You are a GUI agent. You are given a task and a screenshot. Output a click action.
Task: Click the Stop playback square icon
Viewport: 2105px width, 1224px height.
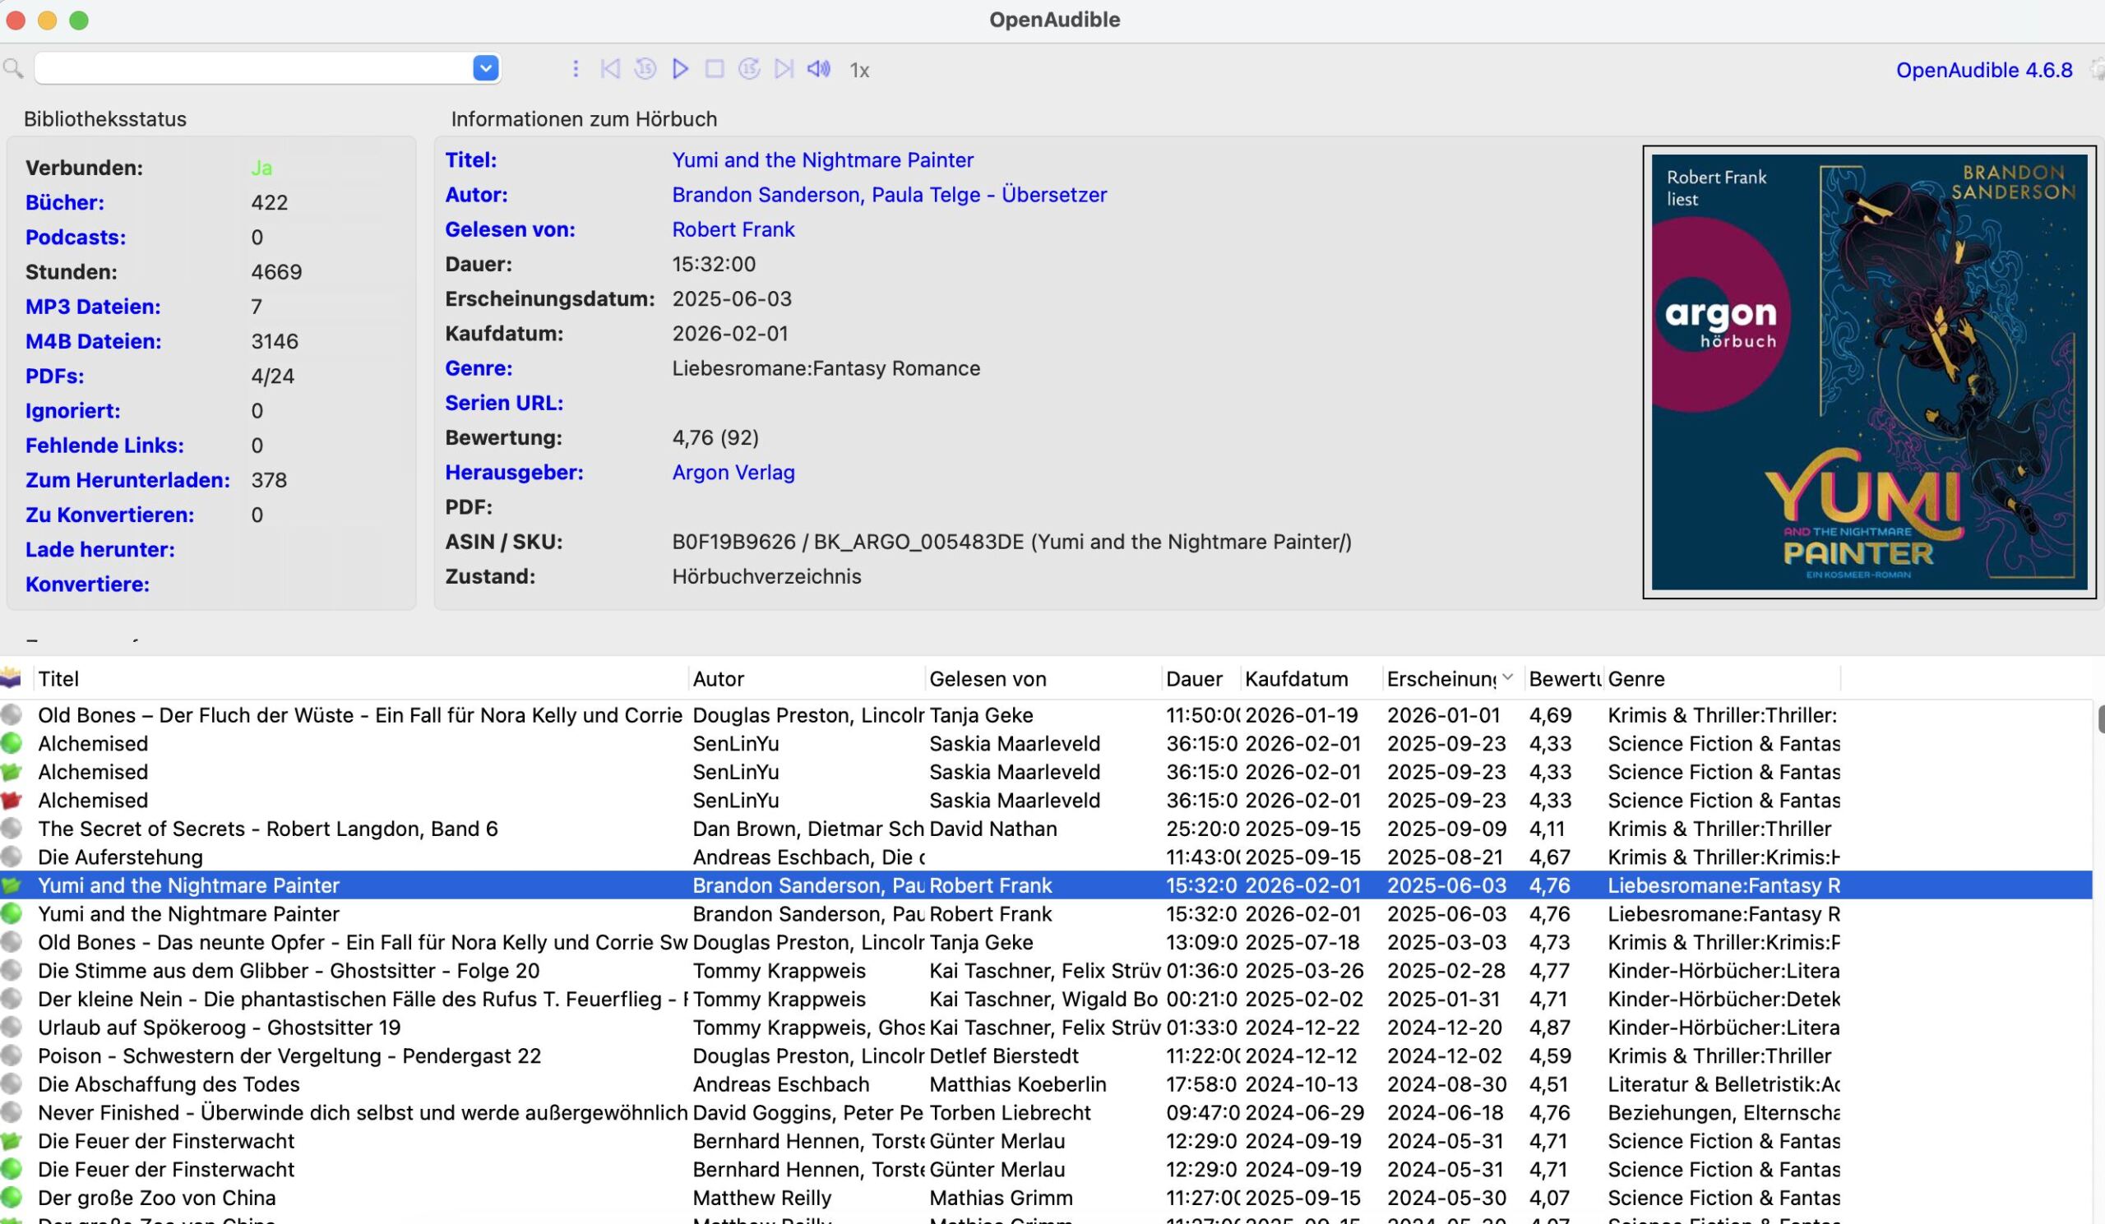click(715, 69)
